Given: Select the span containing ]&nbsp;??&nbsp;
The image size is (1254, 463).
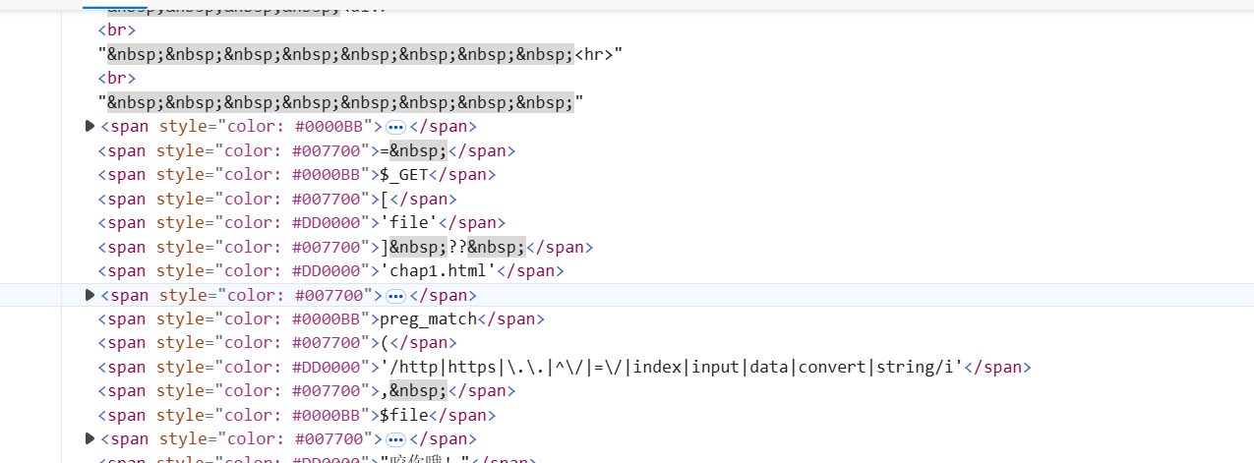Looking at the screenshot, I should coord(345,247).
